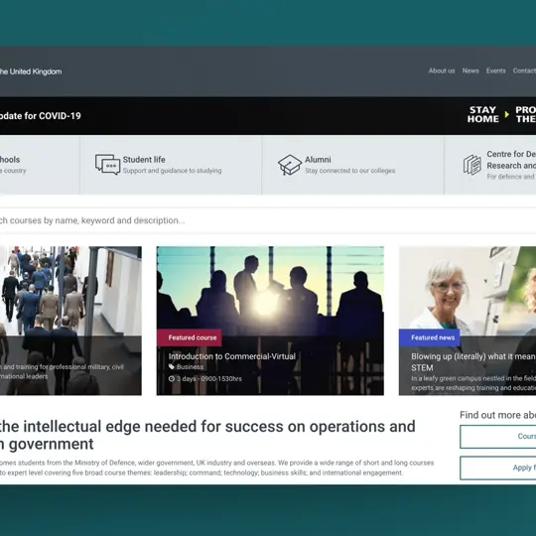Click the 'Find out more' heading text

pyautogui.click(x=497, y=415)
